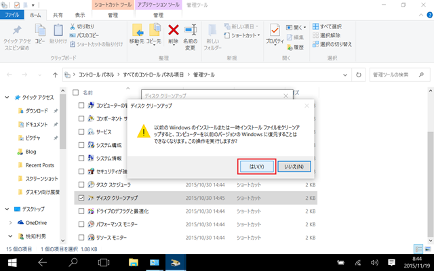Click 切り取り scissors icon

tap(73, 26)
